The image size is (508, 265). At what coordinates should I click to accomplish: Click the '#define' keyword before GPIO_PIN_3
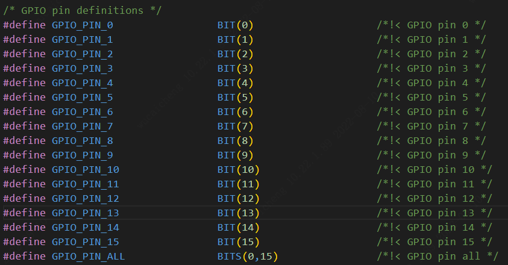tap(24, 69)
